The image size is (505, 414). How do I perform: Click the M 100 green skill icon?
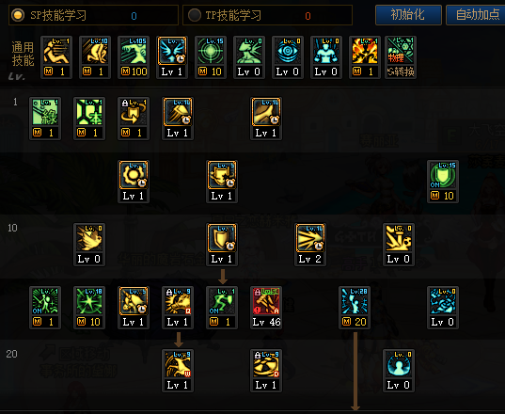click(133, 57)
